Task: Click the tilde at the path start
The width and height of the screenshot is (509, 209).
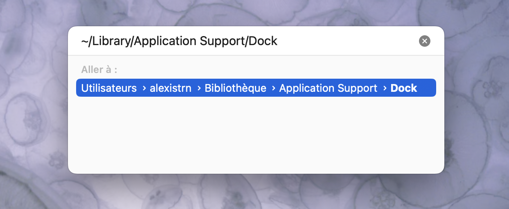Action: [84, 41]
